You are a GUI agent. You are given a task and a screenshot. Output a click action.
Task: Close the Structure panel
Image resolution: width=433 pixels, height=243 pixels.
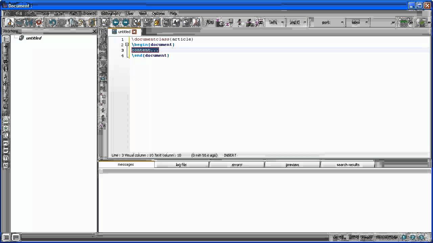94,31
